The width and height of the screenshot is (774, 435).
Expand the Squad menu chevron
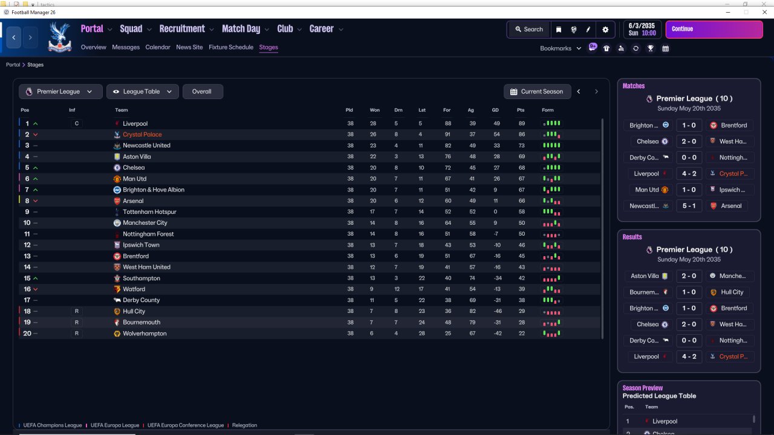click(x=149, y=29)
